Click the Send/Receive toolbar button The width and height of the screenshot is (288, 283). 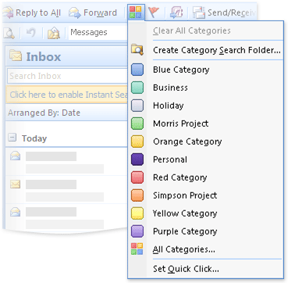tap(224, 13)
